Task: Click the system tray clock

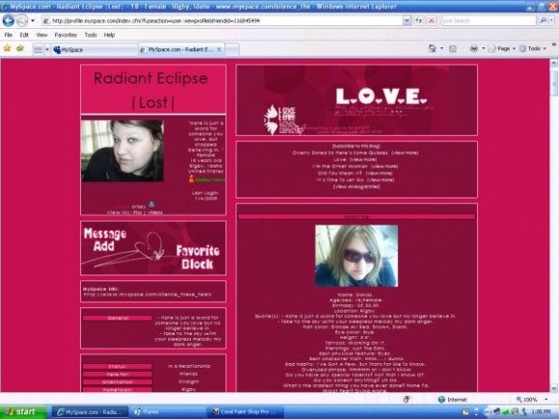Action: [542, 412]
